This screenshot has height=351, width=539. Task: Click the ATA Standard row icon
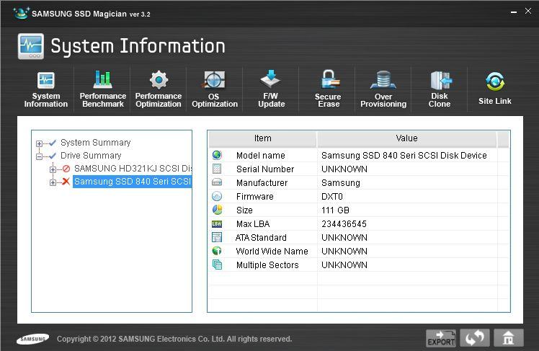tap(217, 237)
